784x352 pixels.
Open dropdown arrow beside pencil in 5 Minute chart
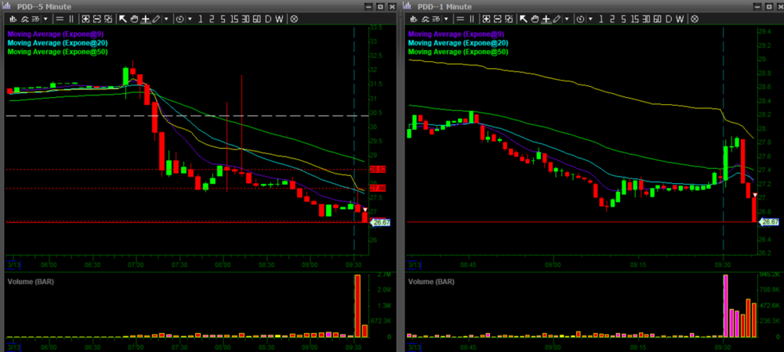coord(166,18)
